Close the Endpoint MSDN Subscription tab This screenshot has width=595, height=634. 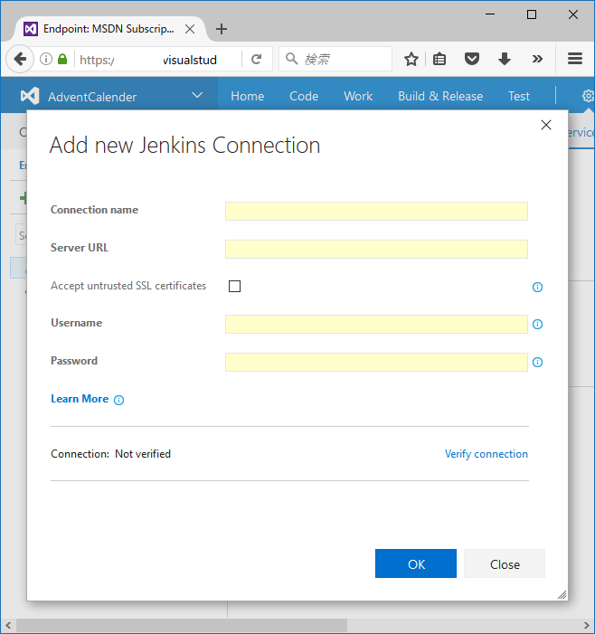point(190,29)
